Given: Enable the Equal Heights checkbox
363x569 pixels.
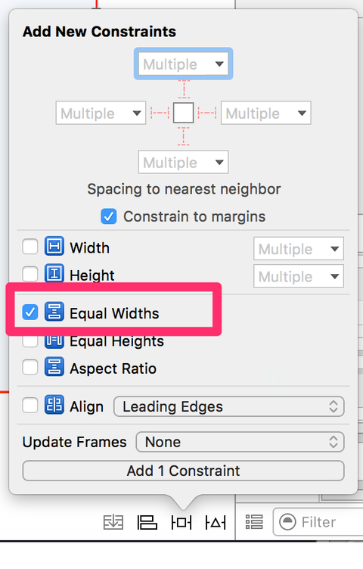Looking at the screenshot, I should click(x=29, y=340).
